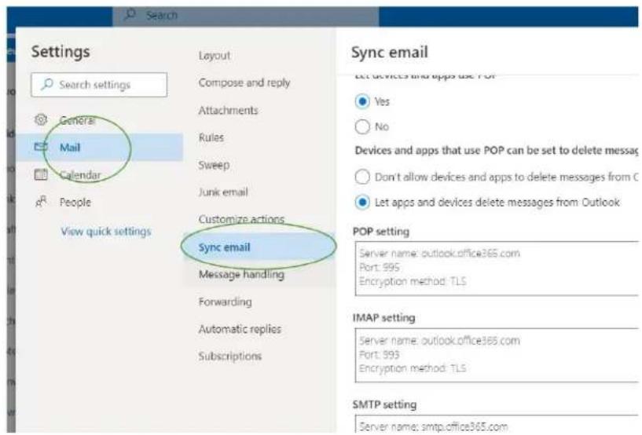Open the People settings category
This screenshot has width=642, height=435.
(75, 202)
